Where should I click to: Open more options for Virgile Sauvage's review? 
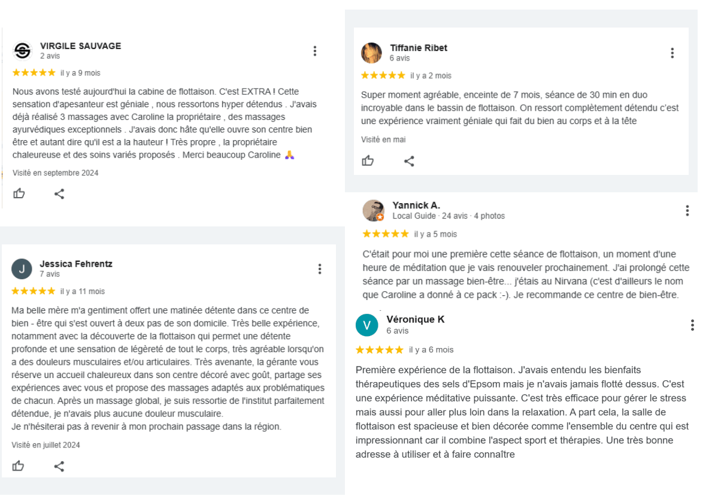[315, 51]
